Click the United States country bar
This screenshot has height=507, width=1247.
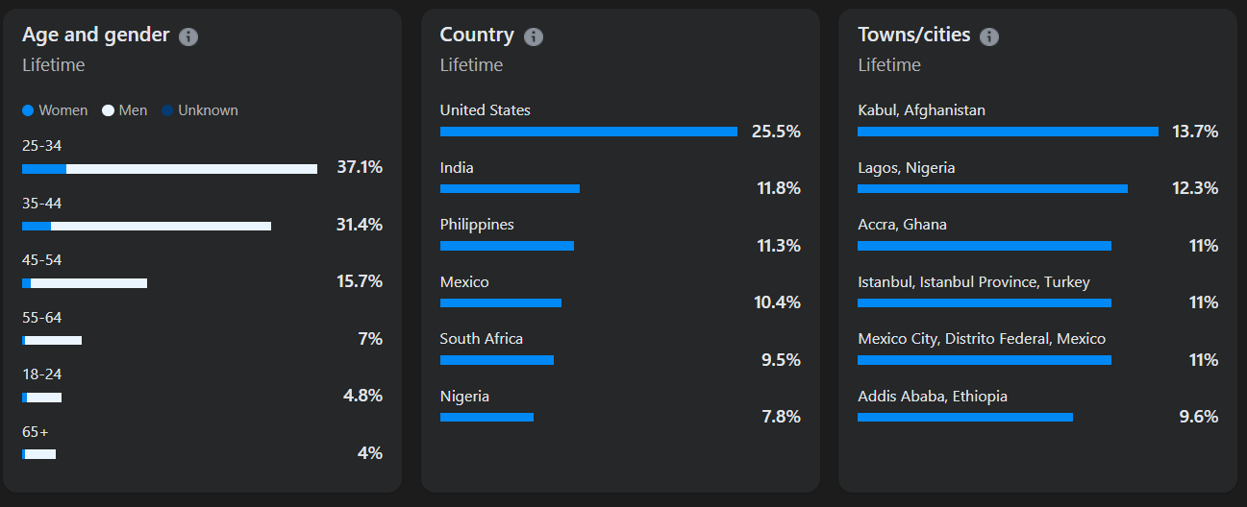[588, 132]
